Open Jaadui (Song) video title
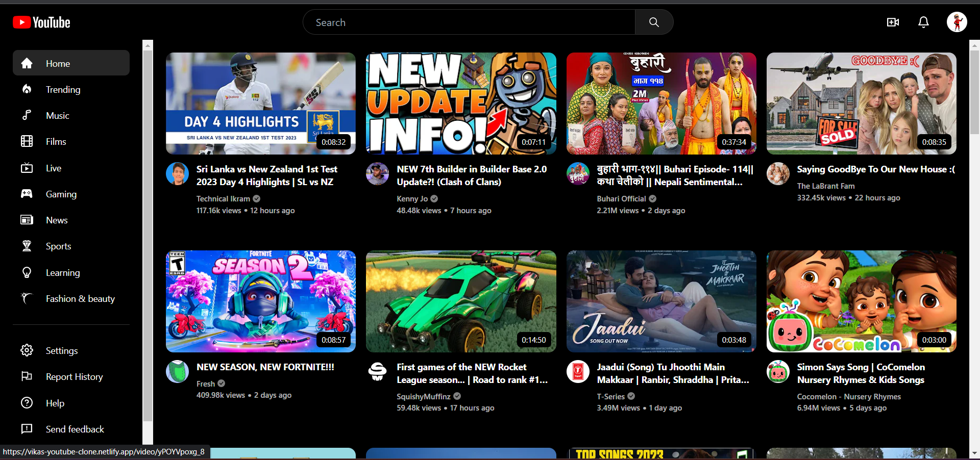The width and height of the screenshot is (980, 460). [x=673, y=373]
